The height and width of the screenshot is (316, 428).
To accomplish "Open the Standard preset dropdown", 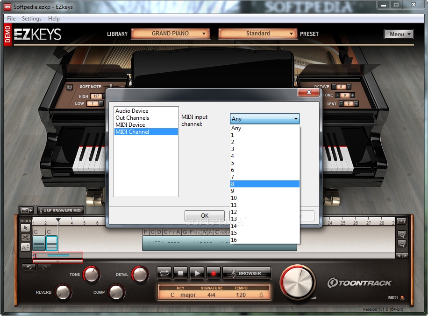I will click(x=257, y=34).
